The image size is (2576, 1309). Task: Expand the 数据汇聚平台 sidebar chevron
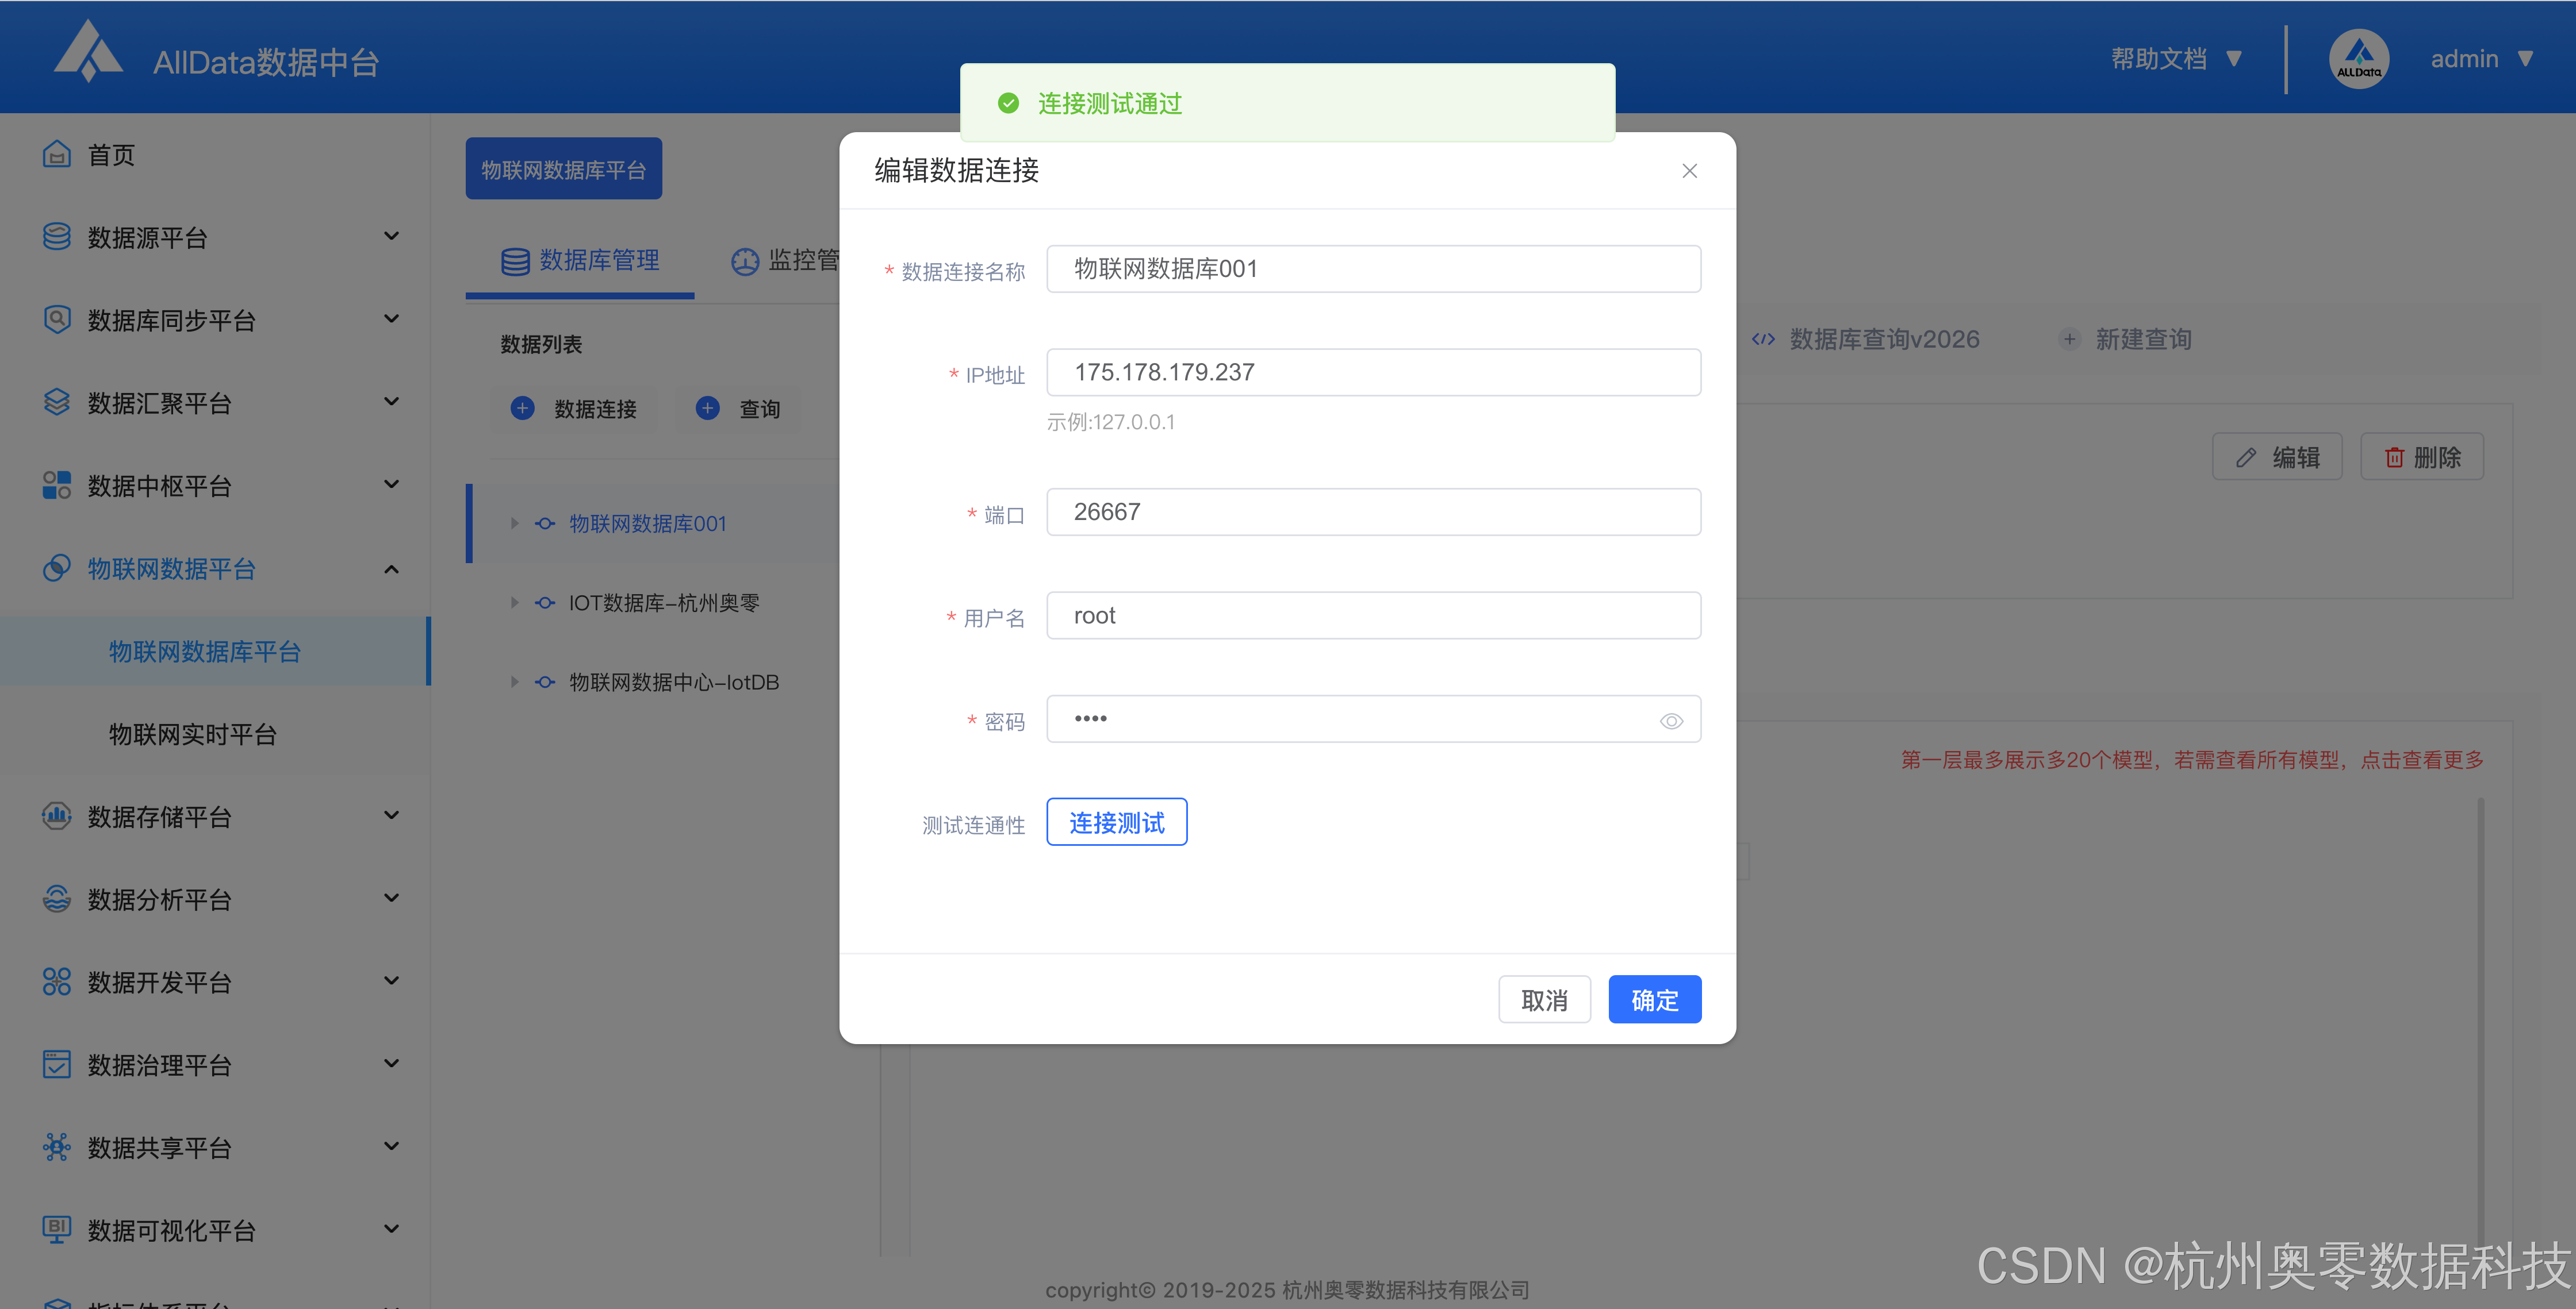pos(391,402)
